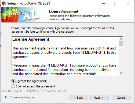Image resolution: width=135 pixels, height=104 pixels.
Task: Click inside the license agreement text box
Action: coord(65,56)
